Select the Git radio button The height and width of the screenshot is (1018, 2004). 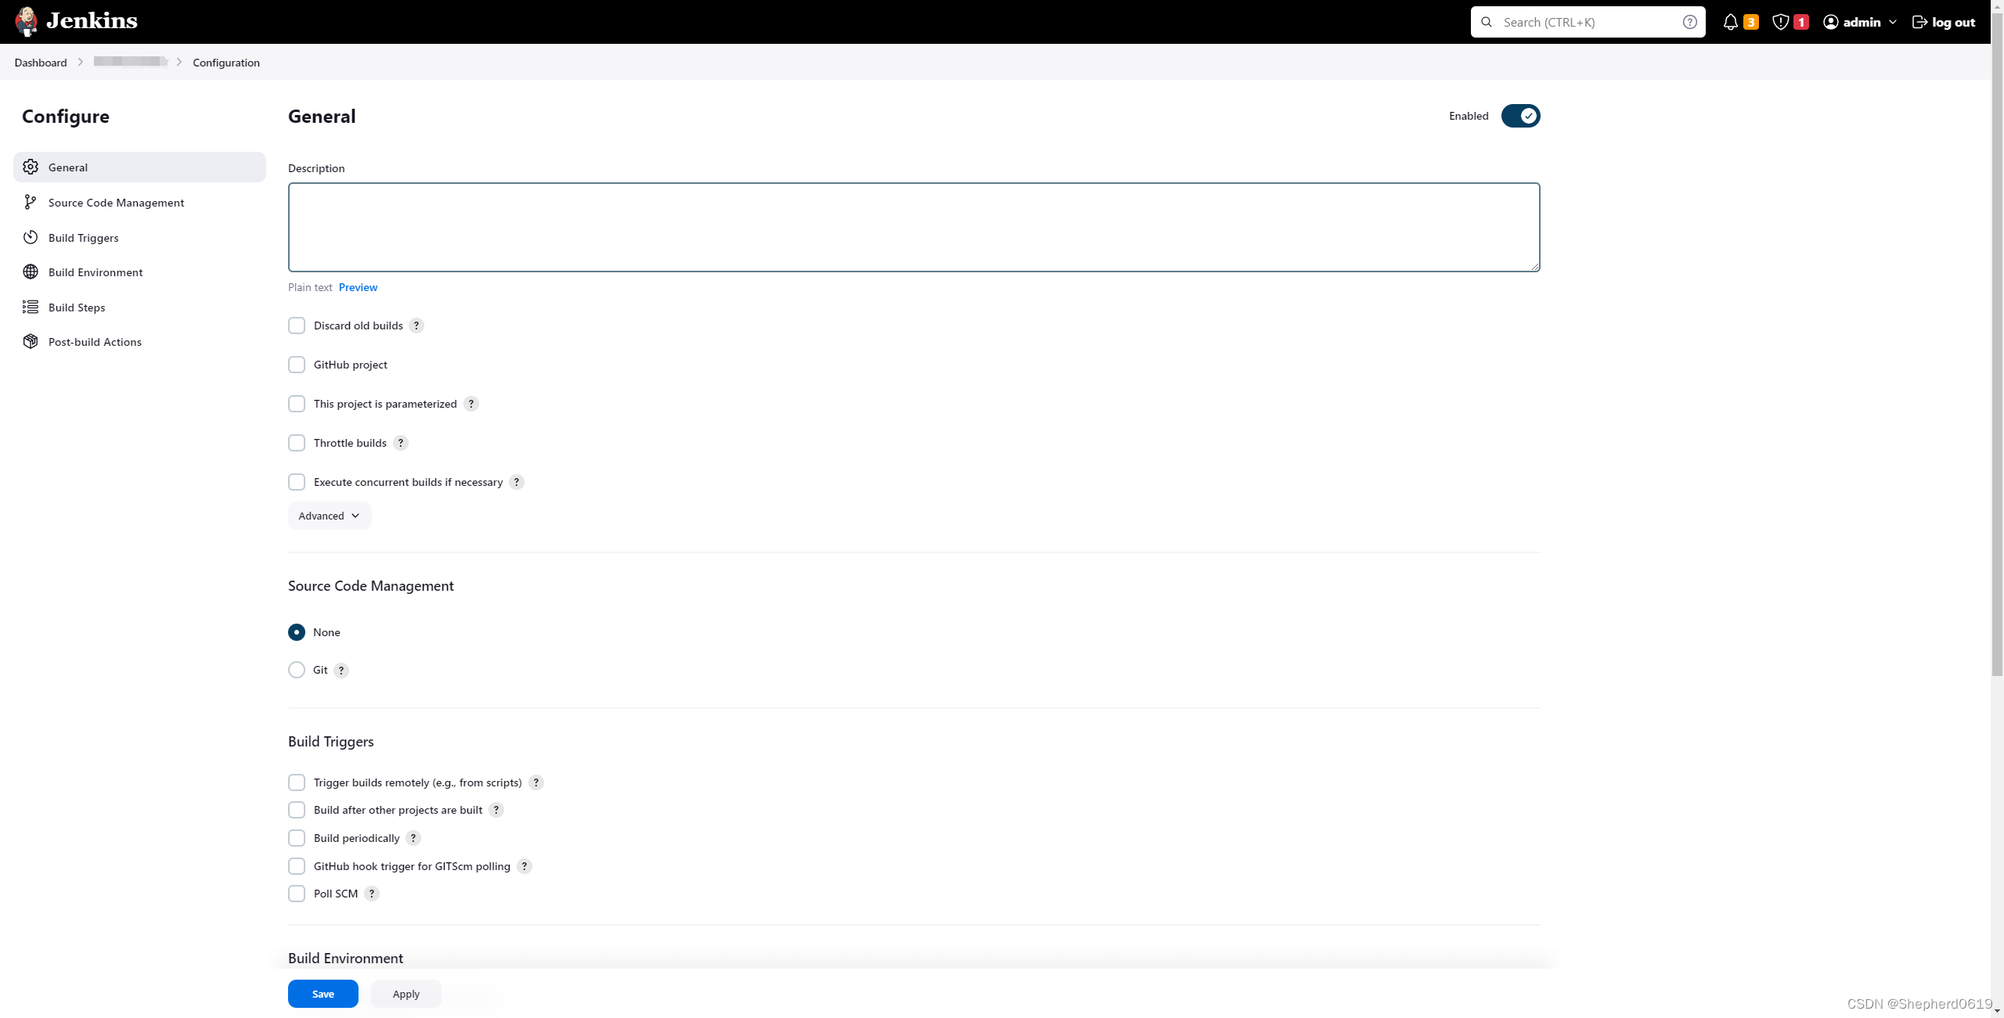[x=296, y=669]
